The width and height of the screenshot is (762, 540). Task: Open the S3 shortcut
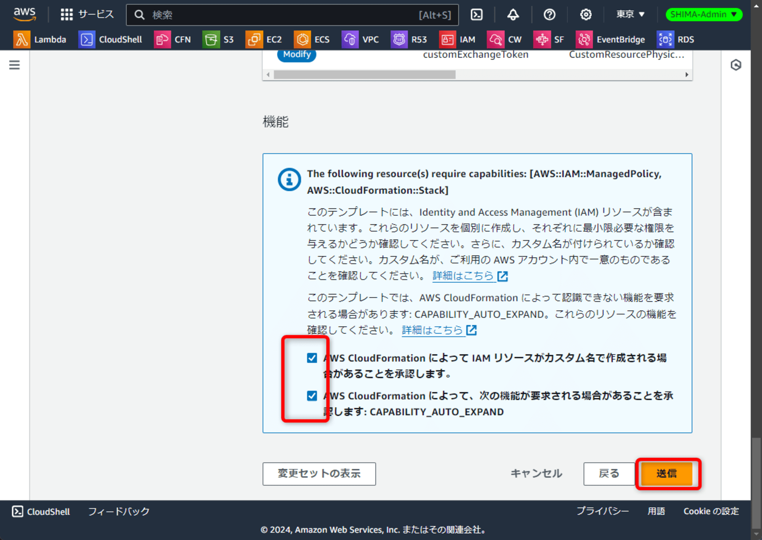click(218, 39)
